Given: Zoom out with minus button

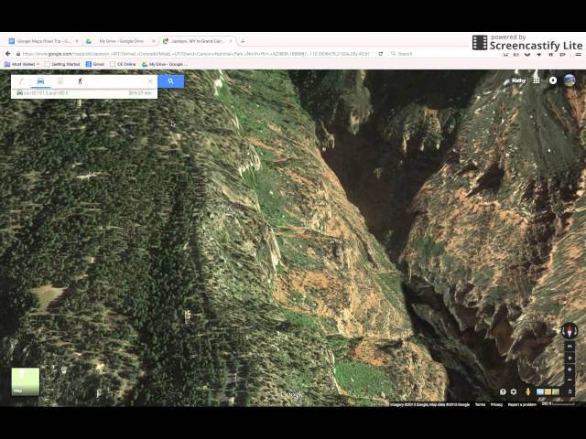Looking at the screenshot, I should pos(570,380).
